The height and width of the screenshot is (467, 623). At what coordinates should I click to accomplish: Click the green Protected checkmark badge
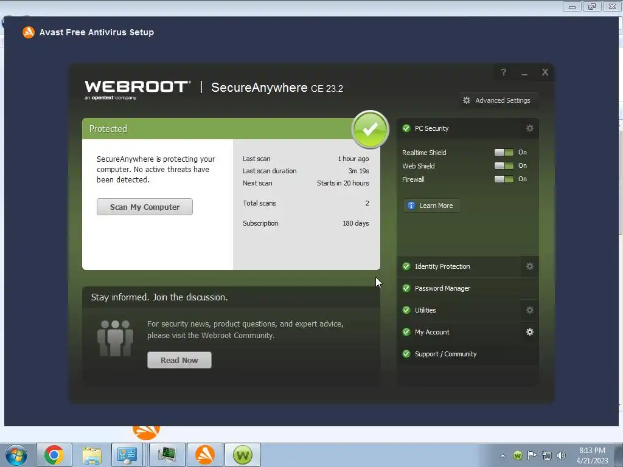click(370, 130)
